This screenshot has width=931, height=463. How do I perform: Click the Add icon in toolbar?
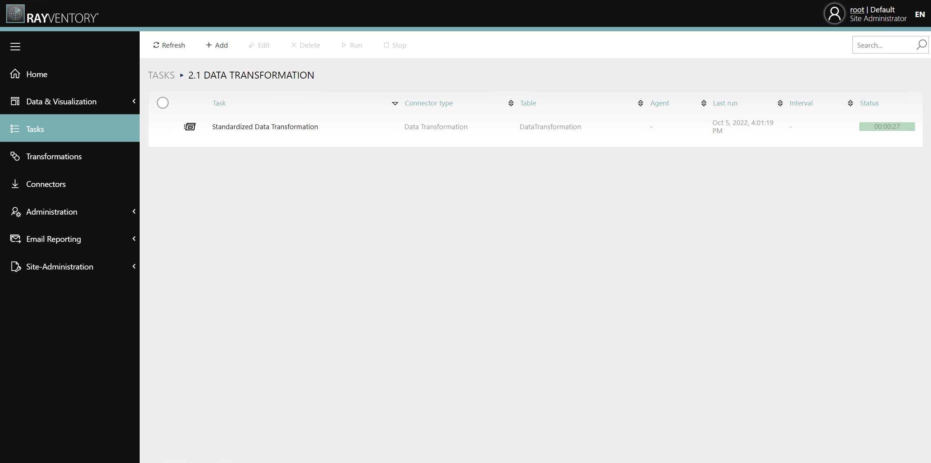coord(217,44)
